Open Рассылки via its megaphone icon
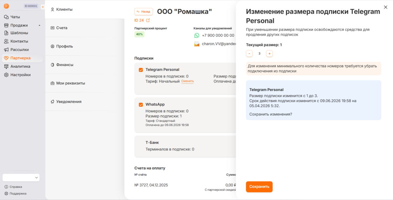This screenshot has width=393, height=200. click(6, 49)
